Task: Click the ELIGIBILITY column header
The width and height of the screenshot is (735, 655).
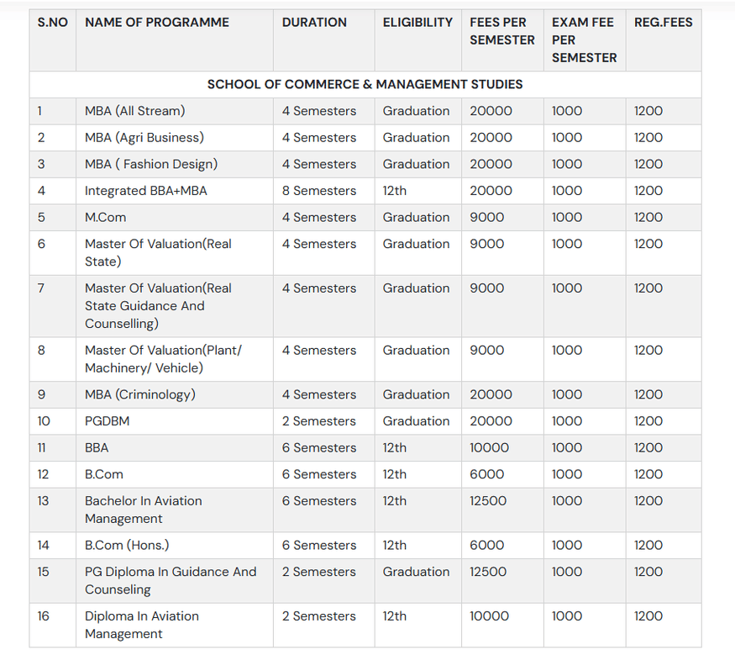Action: point(417,23)
